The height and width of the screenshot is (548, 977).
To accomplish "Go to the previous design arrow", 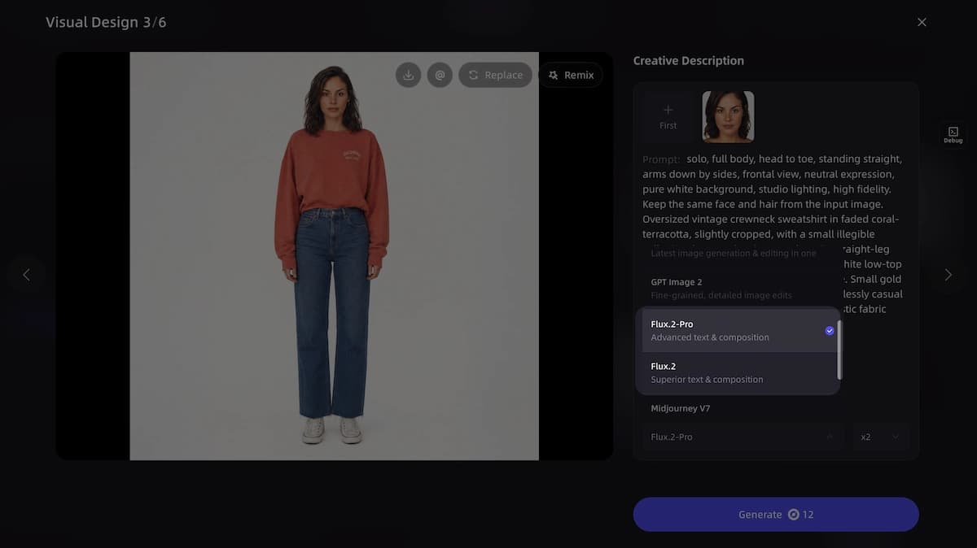I will (26, 275).
